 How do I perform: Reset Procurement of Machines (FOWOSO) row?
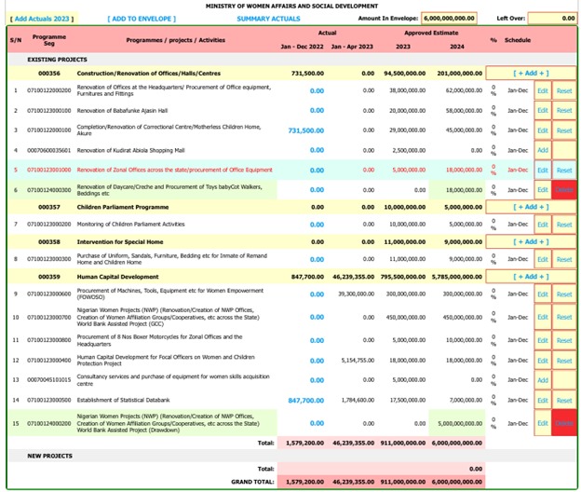tap(564, 294)
